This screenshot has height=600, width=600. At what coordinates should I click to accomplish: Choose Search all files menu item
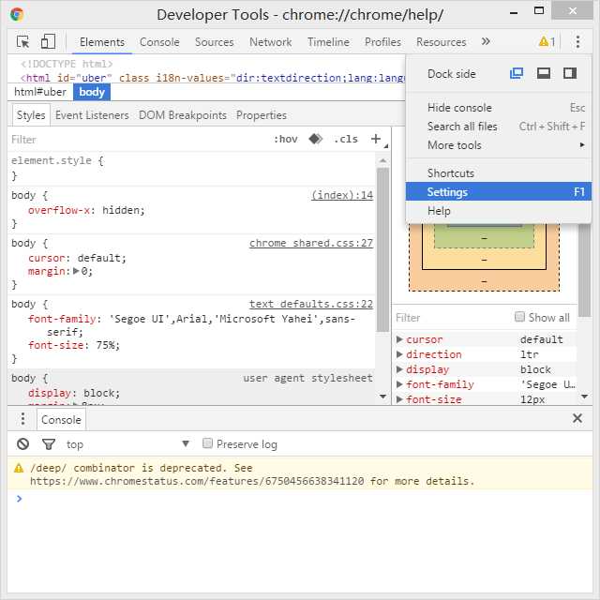point(499,127)
